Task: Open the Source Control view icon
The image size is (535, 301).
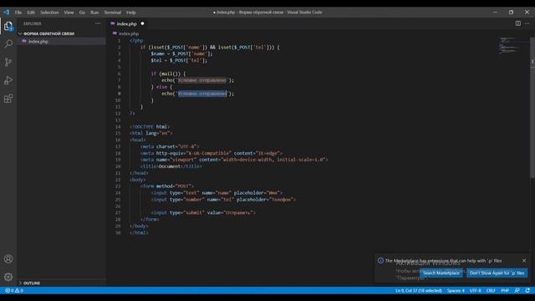Action: (x=8, y=62)
